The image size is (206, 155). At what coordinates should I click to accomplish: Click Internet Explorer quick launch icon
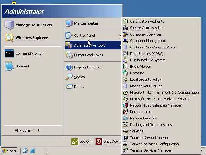coord(33,151)
